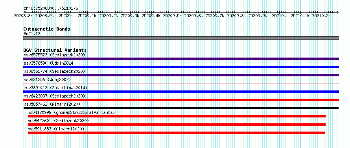Click the nsv6575523 (Sedlazeck2020) variant label
This screenshot has width=350, height=148.
coord(54,55)
